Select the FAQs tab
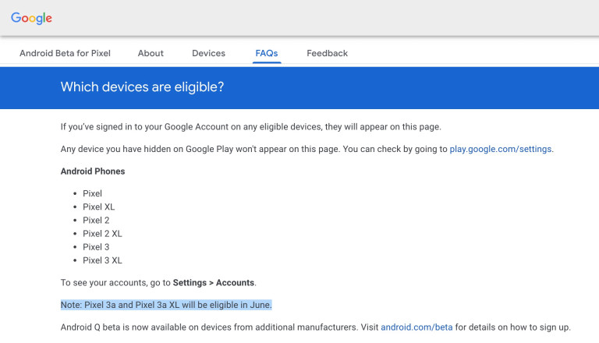Image resolution: width=599 pixels, height=343 pixels. point(267,53)
